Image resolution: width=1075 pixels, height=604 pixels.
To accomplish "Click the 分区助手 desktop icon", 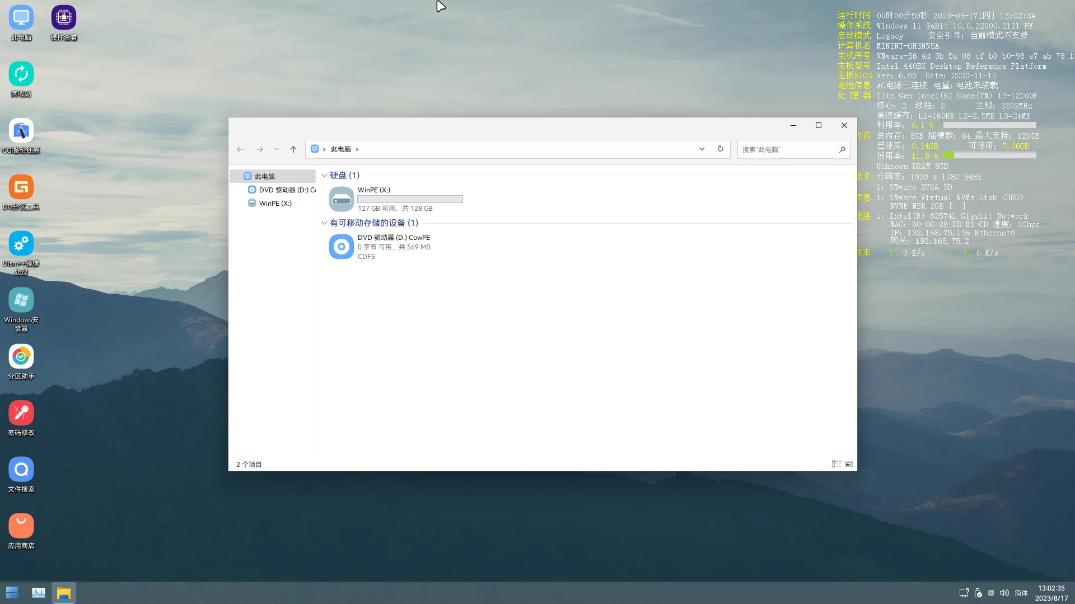I will tap(21, 357).
